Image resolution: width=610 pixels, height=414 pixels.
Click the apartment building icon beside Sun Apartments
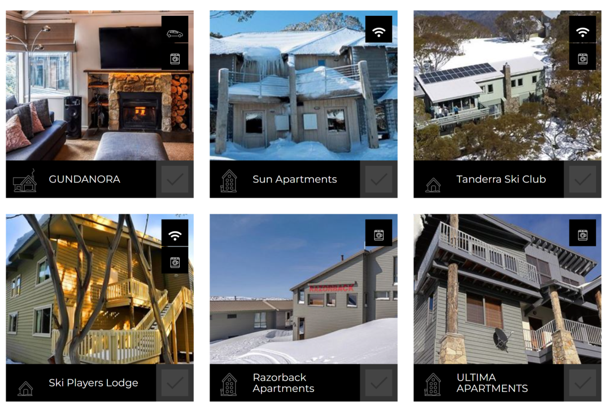click(229, 181)
